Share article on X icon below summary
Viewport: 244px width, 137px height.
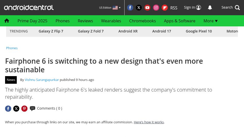click(x=16, y=108)
